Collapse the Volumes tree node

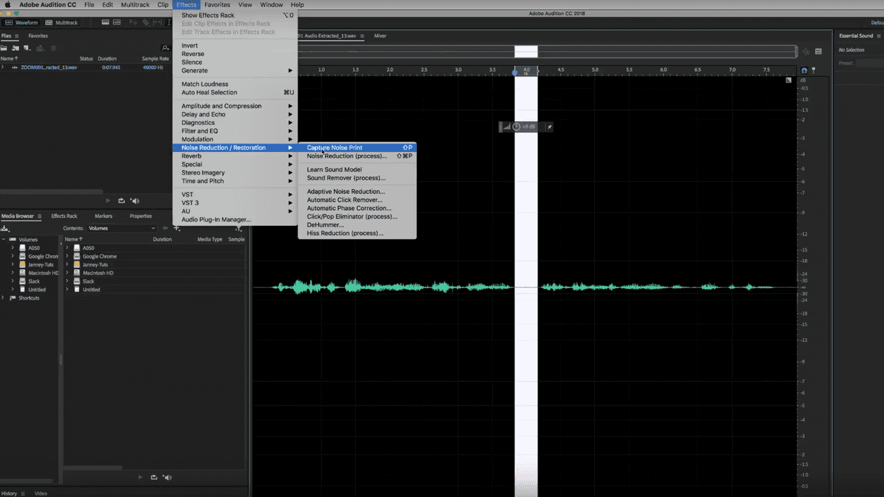click(3, 239)
